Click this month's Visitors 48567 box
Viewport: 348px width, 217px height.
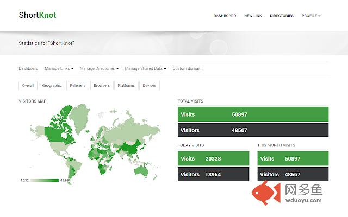293,174
